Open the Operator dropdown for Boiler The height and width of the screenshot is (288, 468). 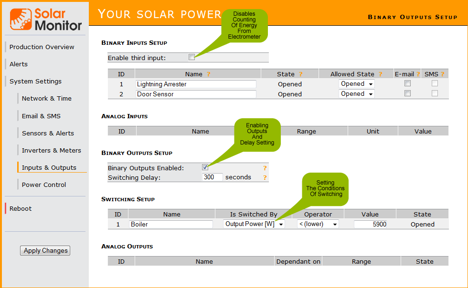click(x=318, y=224)
